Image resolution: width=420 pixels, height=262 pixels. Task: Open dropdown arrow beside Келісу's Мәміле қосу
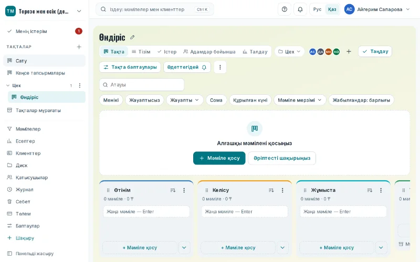click(282, 247)
